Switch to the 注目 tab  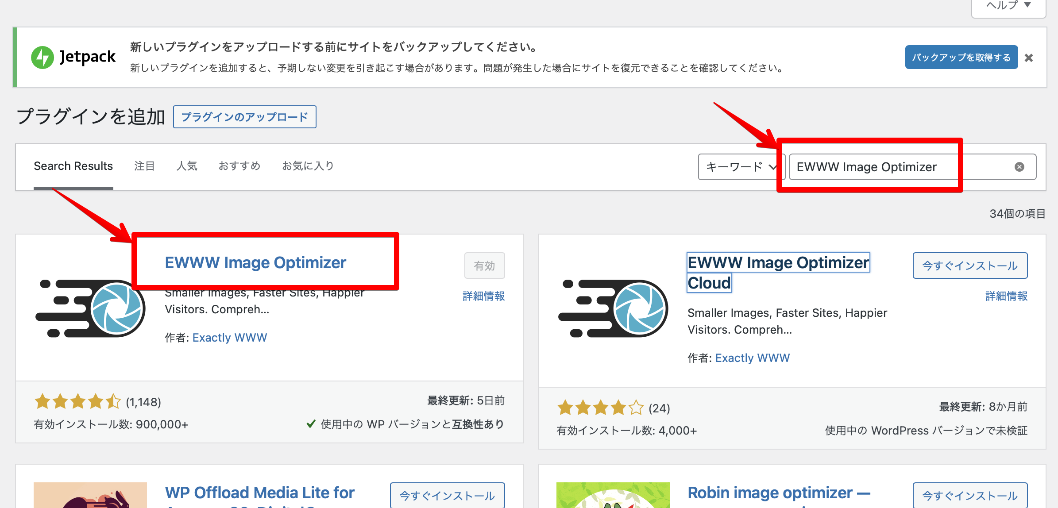(144, 166)
